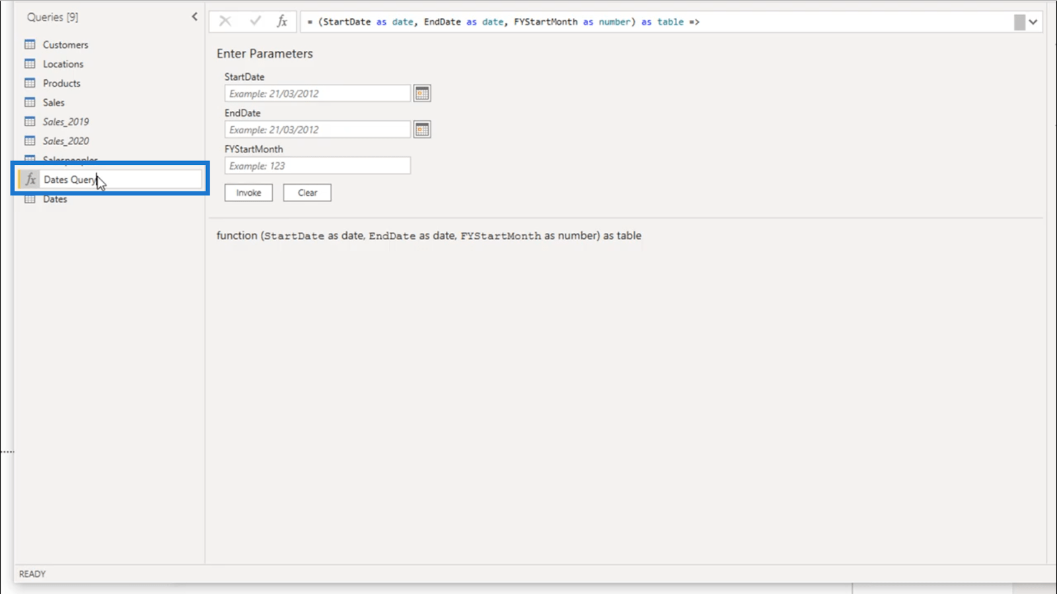Click the Dates Query name edit field
1057x594 pixels.
121,179
